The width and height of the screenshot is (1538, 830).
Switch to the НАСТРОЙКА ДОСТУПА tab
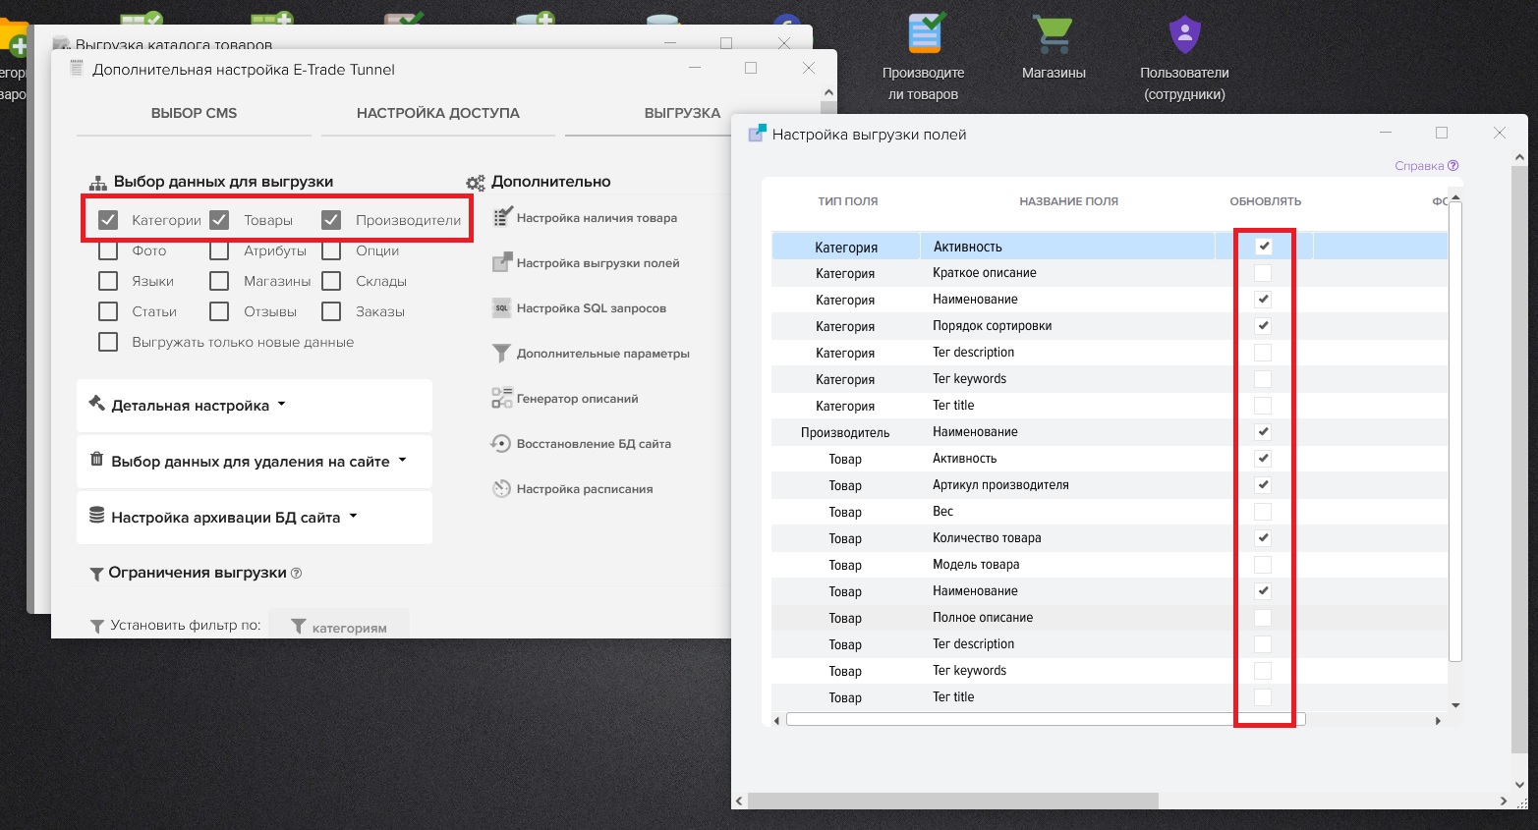[x=437, y=113]
